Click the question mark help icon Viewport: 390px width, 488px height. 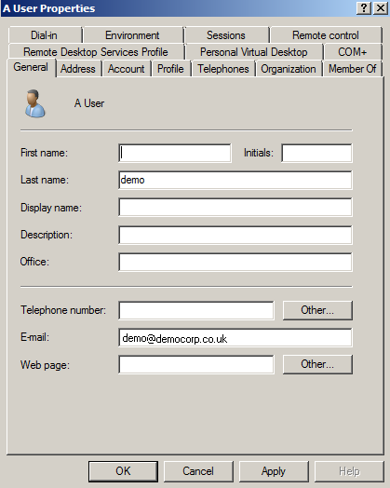click(x=364, y=7)
